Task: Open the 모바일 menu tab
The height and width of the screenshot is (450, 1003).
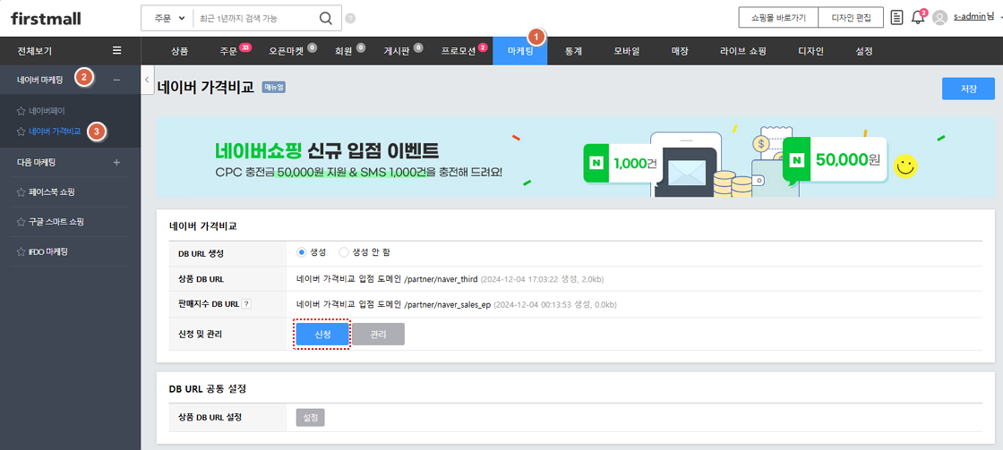Action: pos(626,51)
